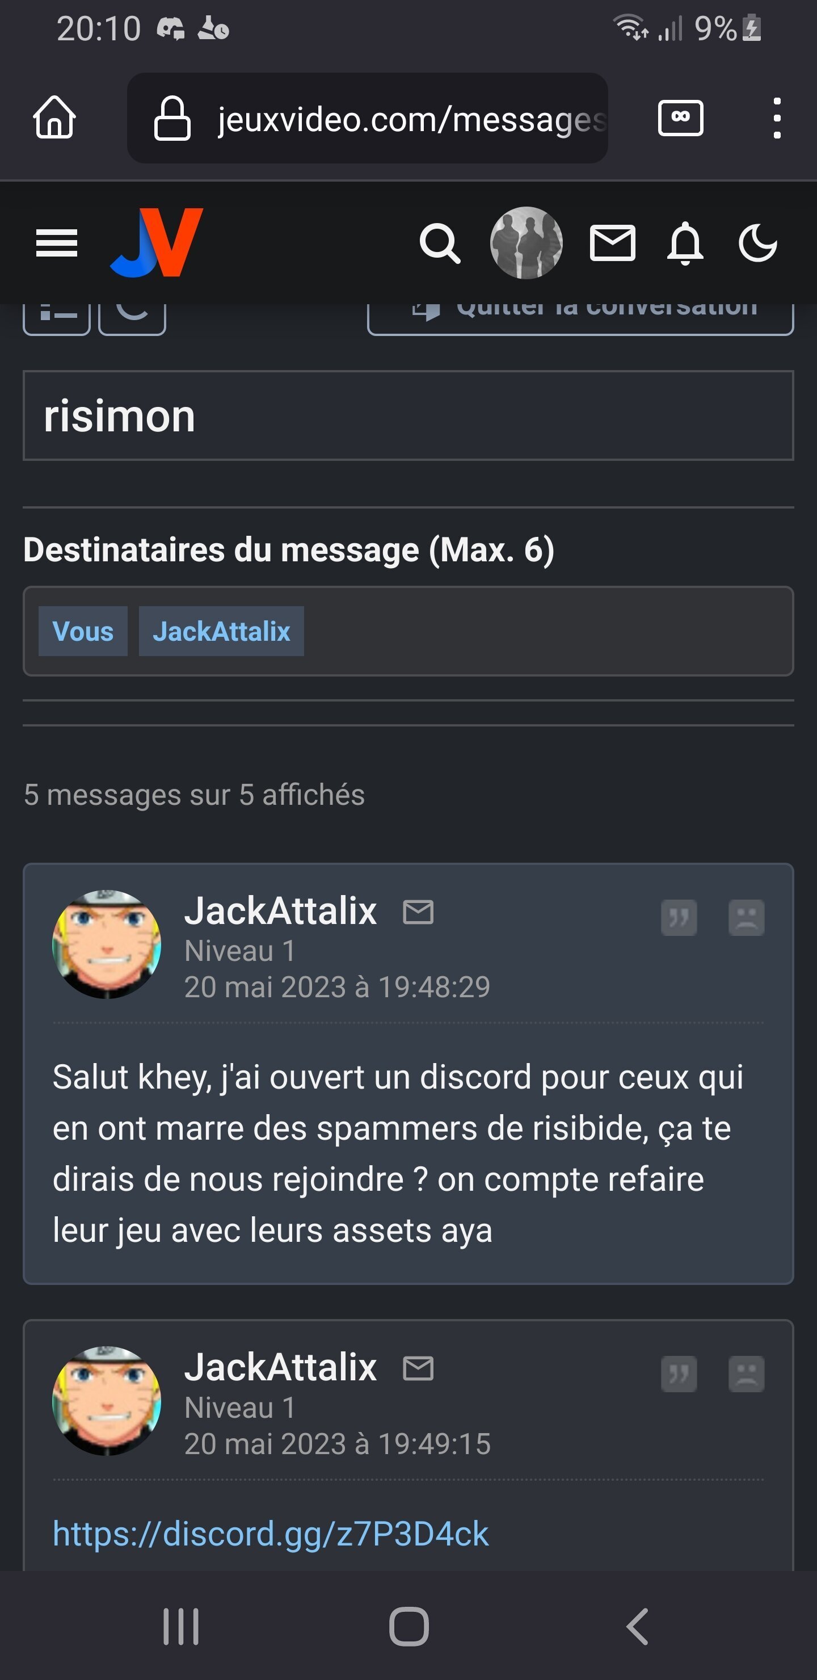Select the JackAttalix recipient tag
The width and height of the screenshot is (817, 1680).
(221, 631)
